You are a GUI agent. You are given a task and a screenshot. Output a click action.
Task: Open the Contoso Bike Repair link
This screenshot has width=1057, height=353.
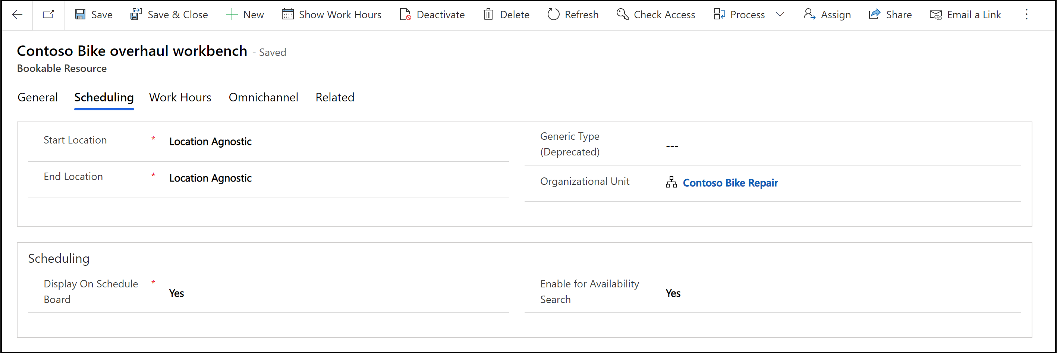click(x=730, y=183)
